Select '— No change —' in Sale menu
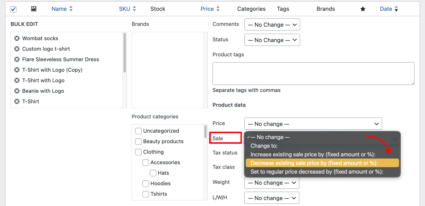The image size is (425, 206). click(x=322, y=137)
